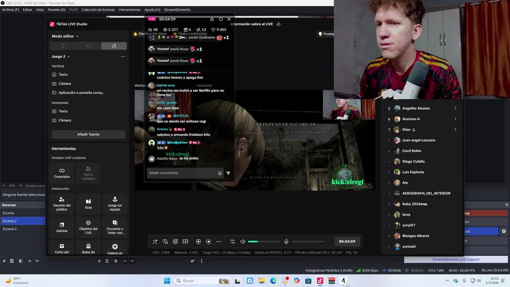
Task: Select Escena 3 in OBS scenes list
Action: pos(23,229)
